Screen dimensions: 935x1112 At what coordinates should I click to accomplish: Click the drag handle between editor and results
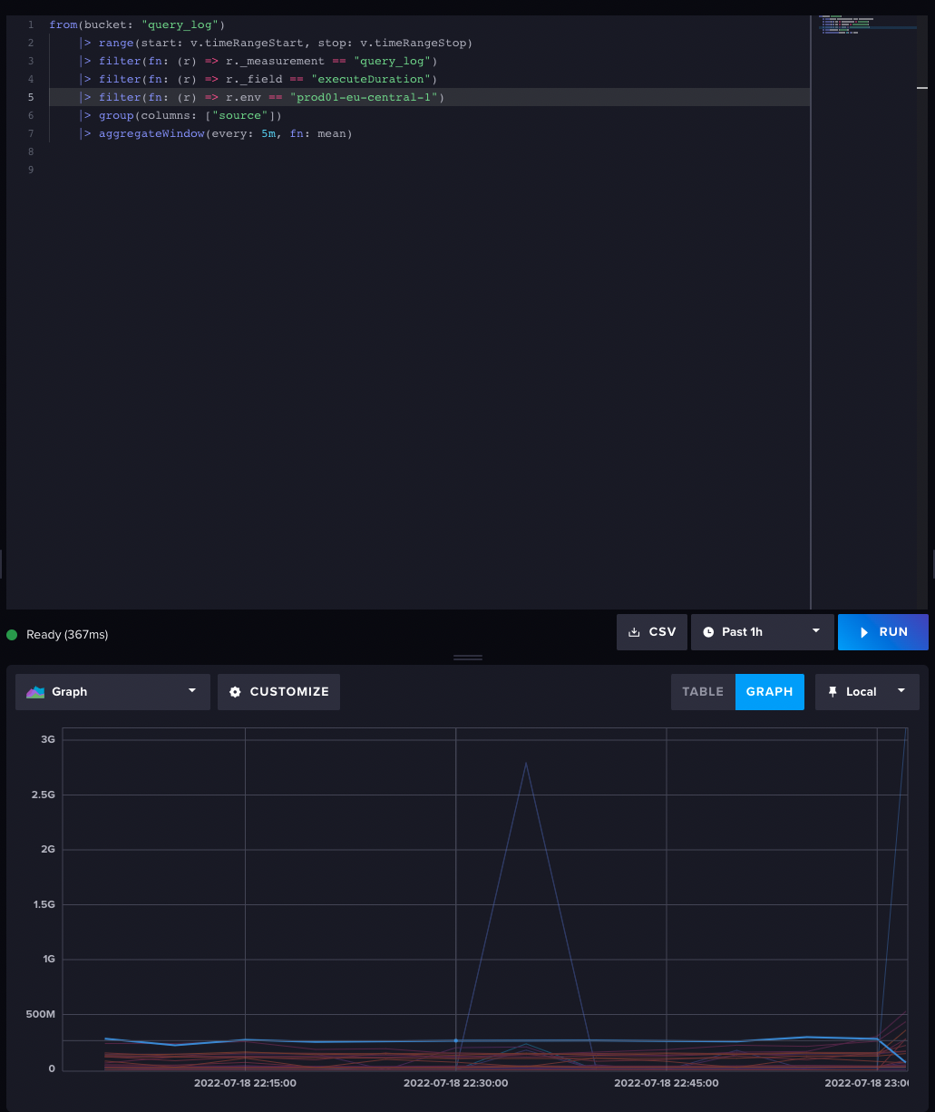(468, 658)
